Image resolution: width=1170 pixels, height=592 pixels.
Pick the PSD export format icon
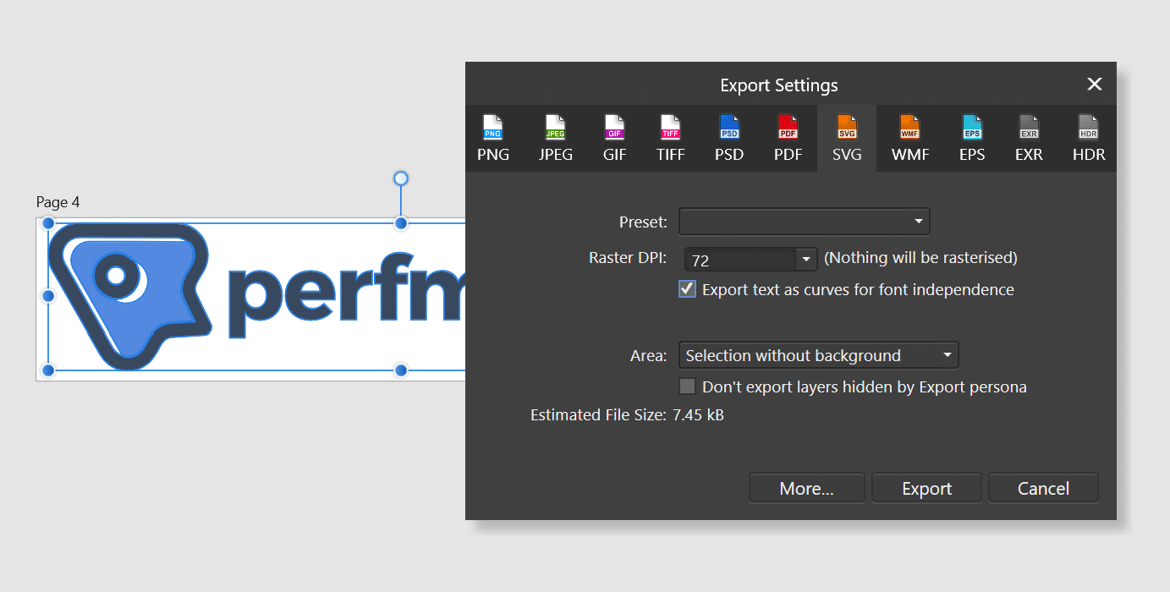tap(728, 138)
